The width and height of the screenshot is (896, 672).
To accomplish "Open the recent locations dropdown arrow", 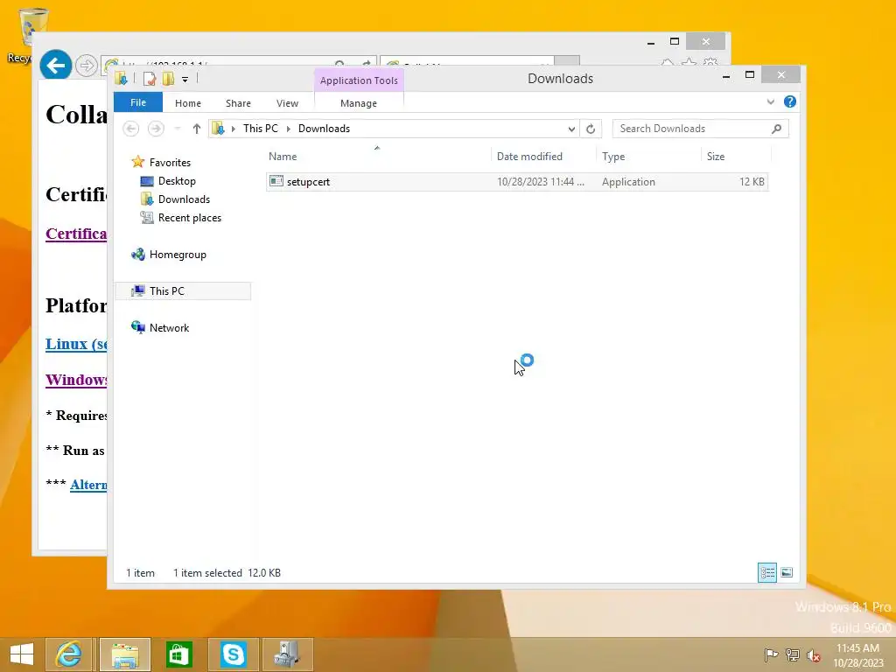I will click(178, 129).
